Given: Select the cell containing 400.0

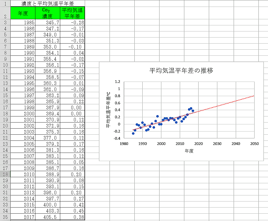Looking at the screenshot, I should click(x=48, y=205).
